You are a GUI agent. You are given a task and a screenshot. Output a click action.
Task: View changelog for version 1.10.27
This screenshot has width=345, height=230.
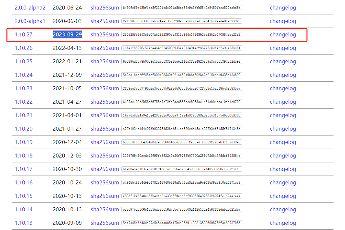coord(283,34)
